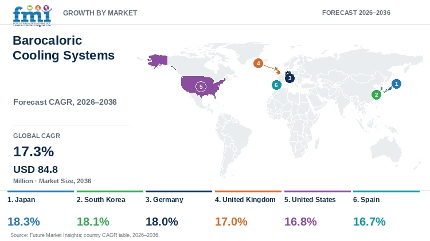Click map marker 2 near South Korea

(376, 95)
